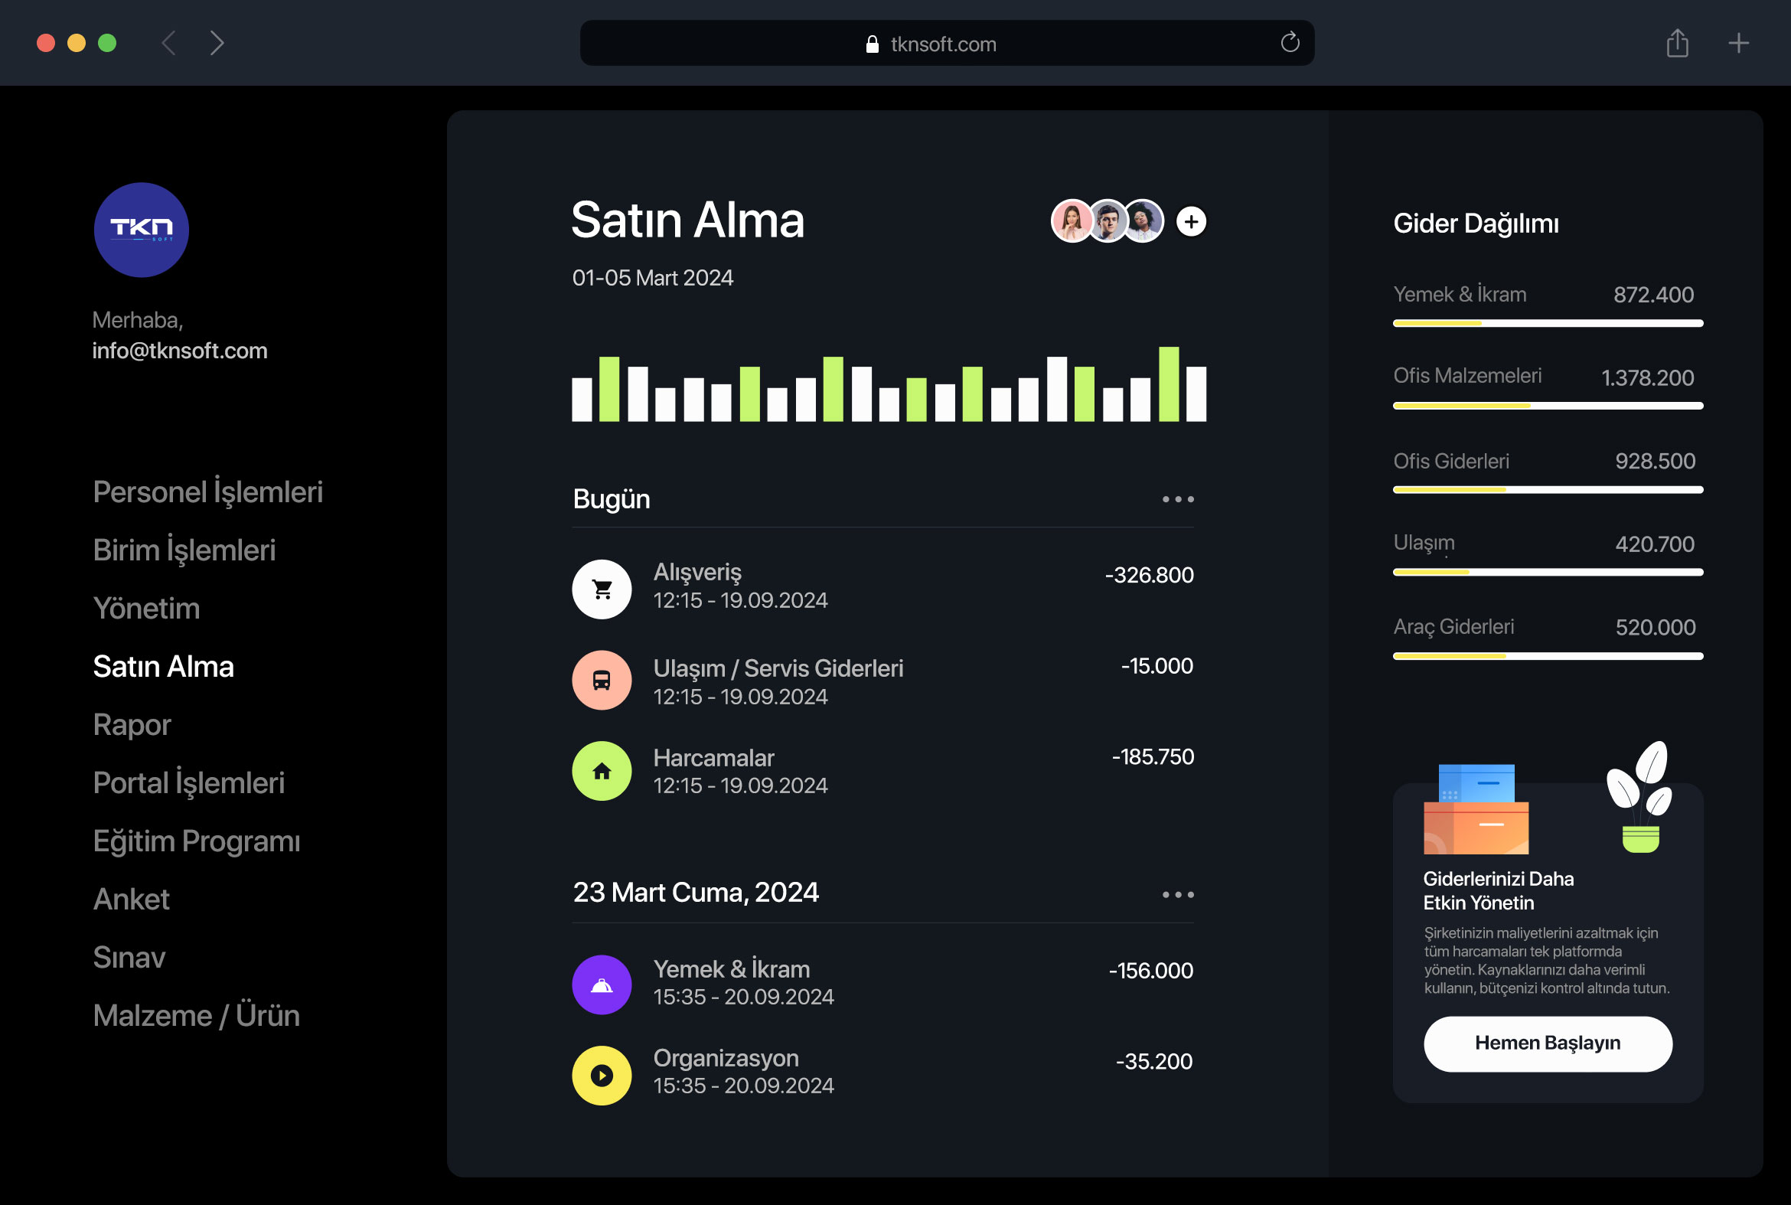Click the food serving icon on Yemek & İkram
Screen dimensions: 1791x1205
(602, 985)
